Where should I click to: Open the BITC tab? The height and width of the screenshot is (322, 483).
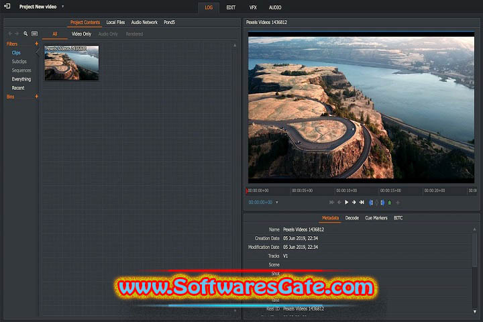pos(398,218)
